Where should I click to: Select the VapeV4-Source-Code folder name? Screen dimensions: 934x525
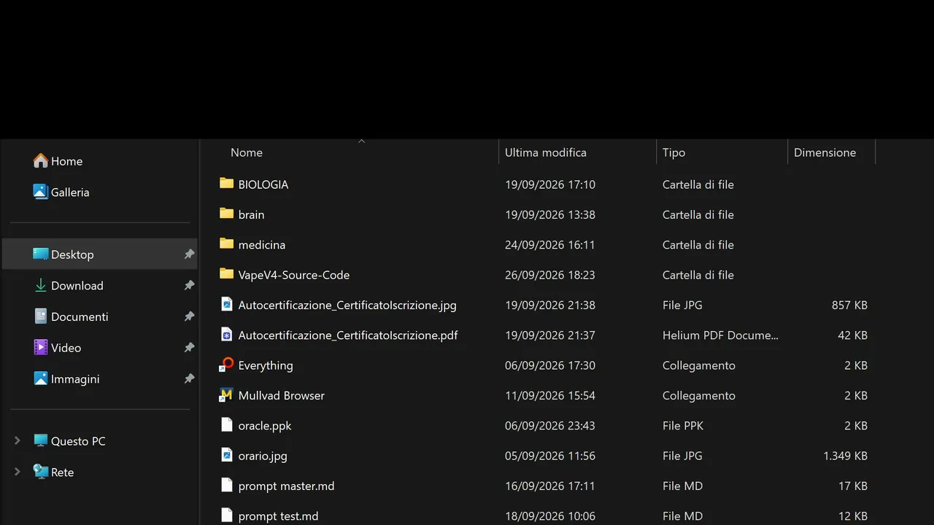(294, 275)
